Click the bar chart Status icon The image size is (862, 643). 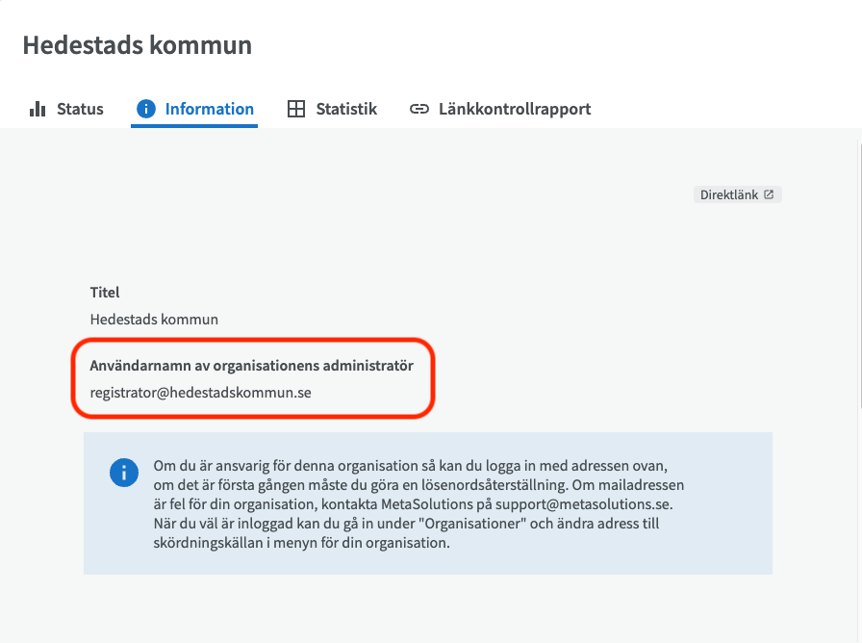tap(38, 109)
